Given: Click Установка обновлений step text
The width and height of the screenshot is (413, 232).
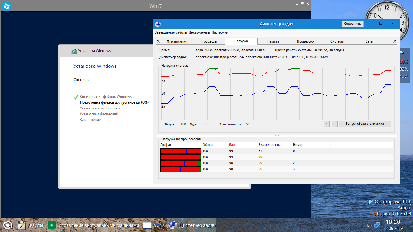Looking at the screenshot, I should (x=99, y=114).
